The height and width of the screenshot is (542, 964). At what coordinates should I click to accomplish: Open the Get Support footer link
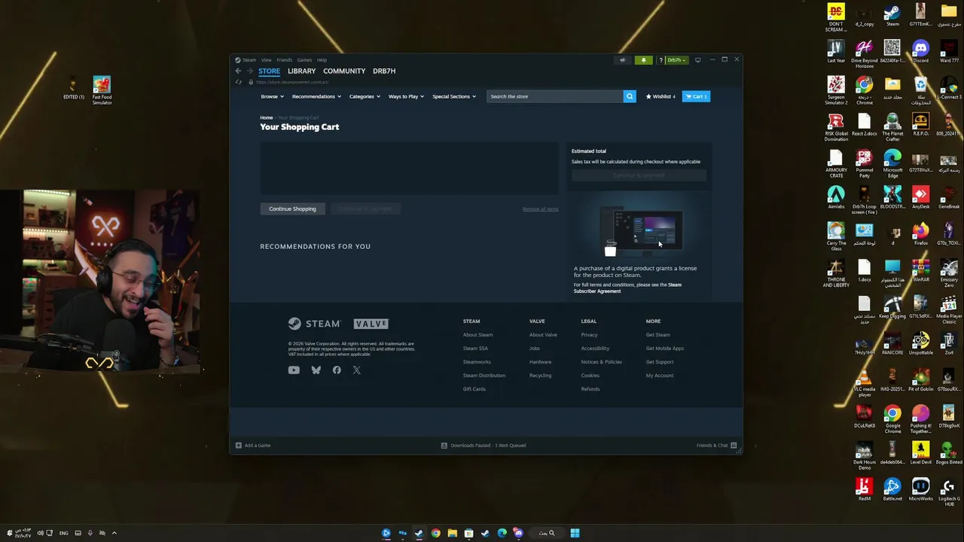click(x=660, y=362)
